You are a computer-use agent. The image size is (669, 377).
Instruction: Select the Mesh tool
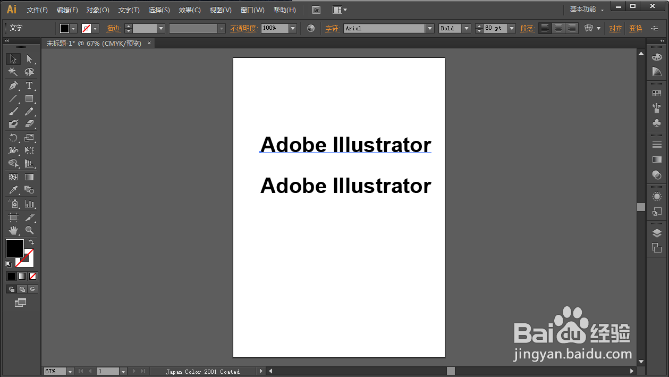pos(13,177)
